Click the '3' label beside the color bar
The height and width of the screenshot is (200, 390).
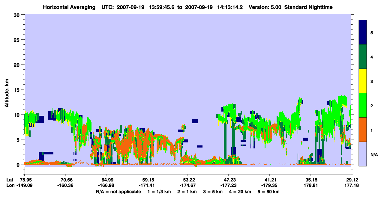point(372,81)
